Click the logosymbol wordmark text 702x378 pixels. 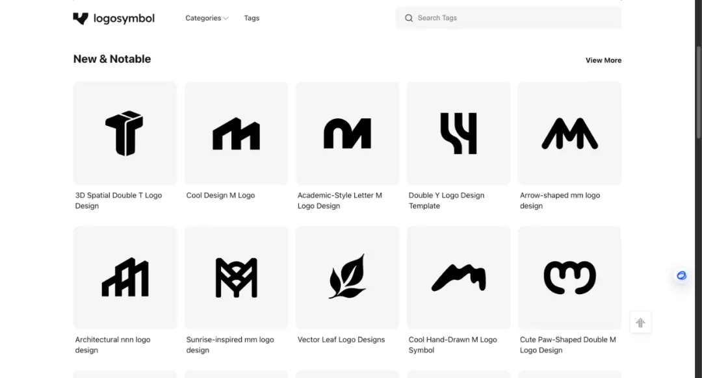(x=124, y=18)
